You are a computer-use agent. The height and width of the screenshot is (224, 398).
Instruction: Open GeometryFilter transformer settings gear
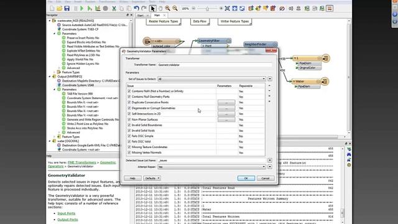pyautogui.click(x=229, y=40)
